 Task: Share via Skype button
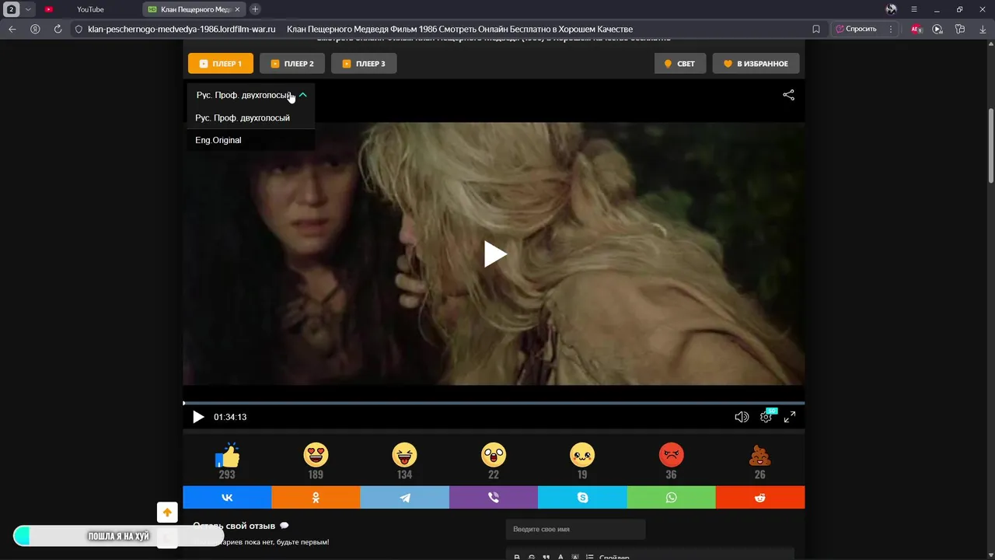click(x=582, y=498)
